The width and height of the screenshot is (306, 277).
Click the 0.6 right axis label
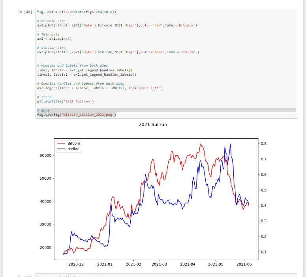(x=264, y=175)
